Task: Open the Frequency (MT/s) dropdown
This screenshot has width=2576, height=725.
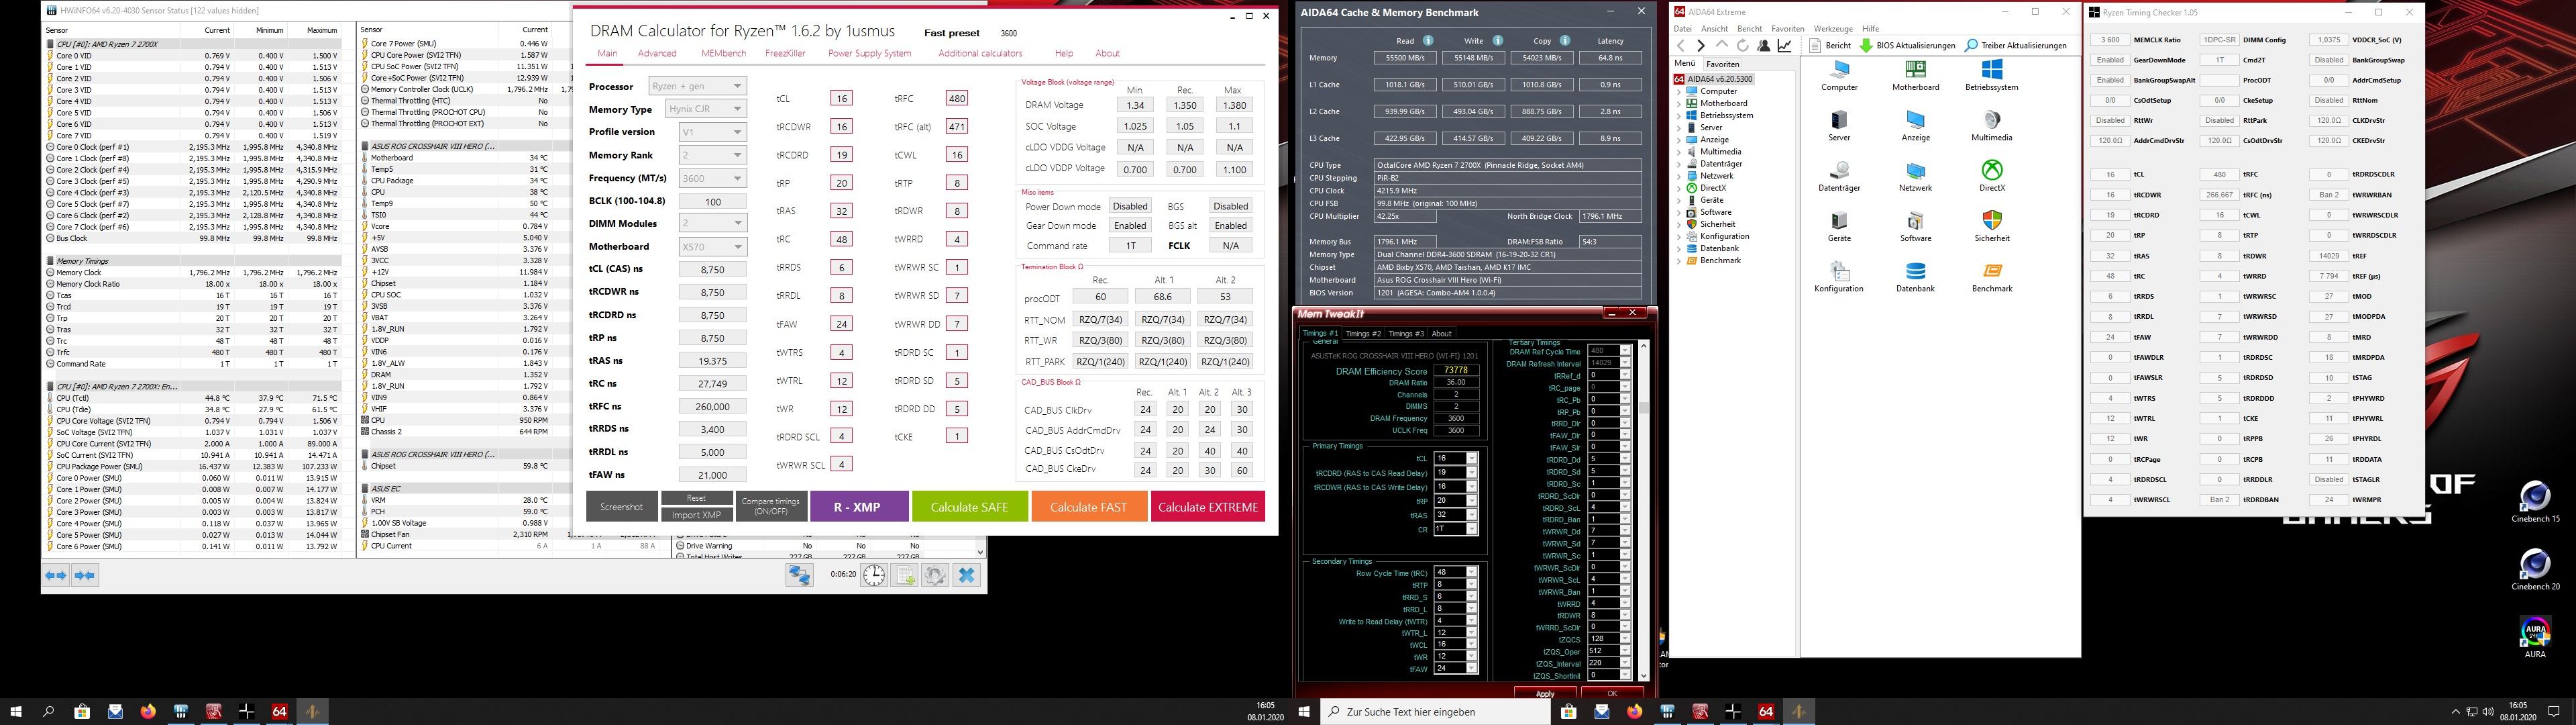Action: (x=712, y=179)
